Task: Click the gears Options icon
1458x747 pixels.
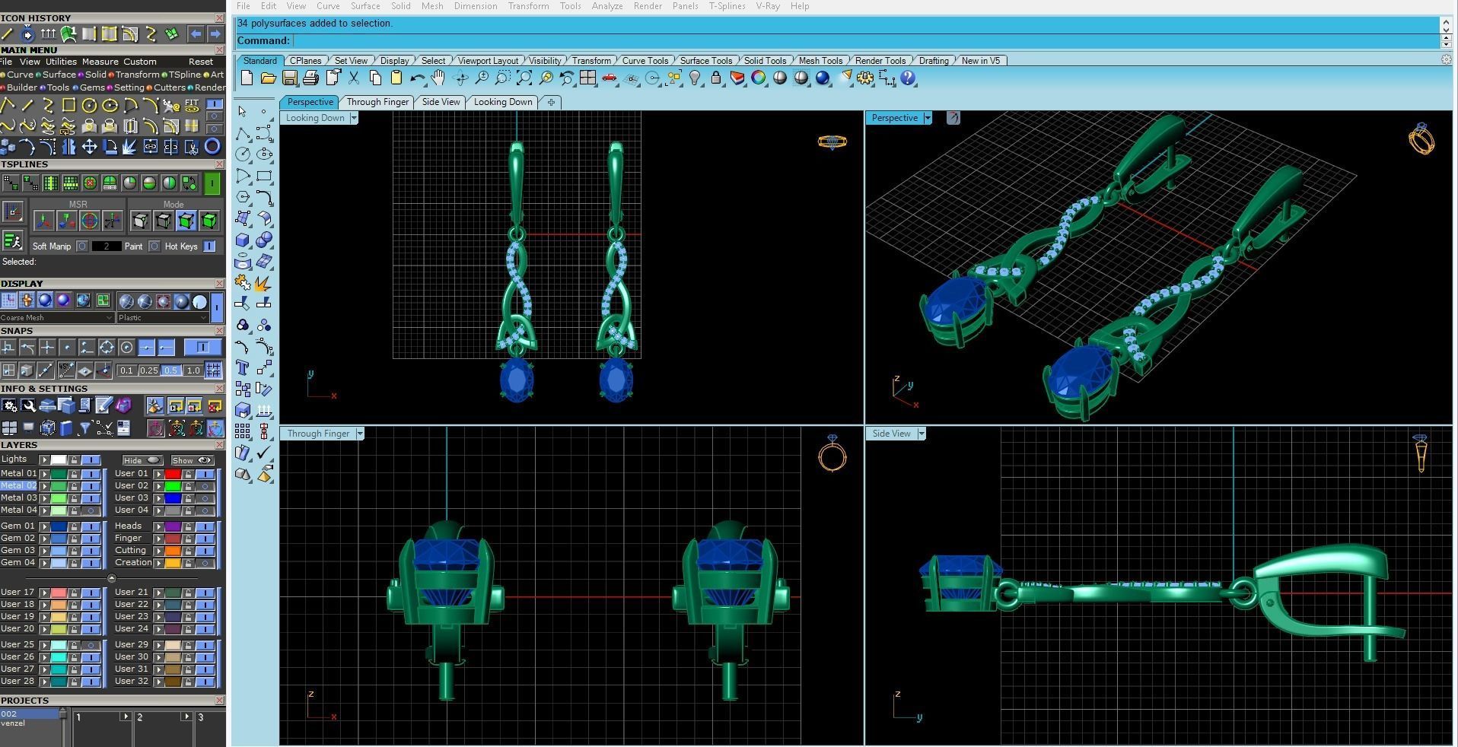Action: 865,78
